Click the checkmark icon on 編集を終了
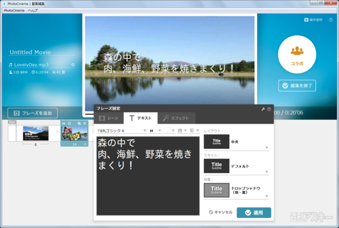Viewport: 339px width, 228px height. pos(285,86)
